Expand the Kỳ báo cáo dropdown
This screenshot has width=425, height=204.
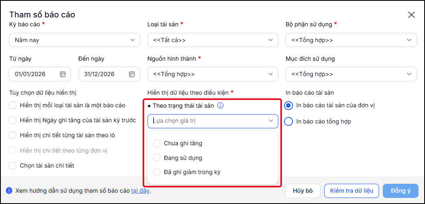[74, 40]
